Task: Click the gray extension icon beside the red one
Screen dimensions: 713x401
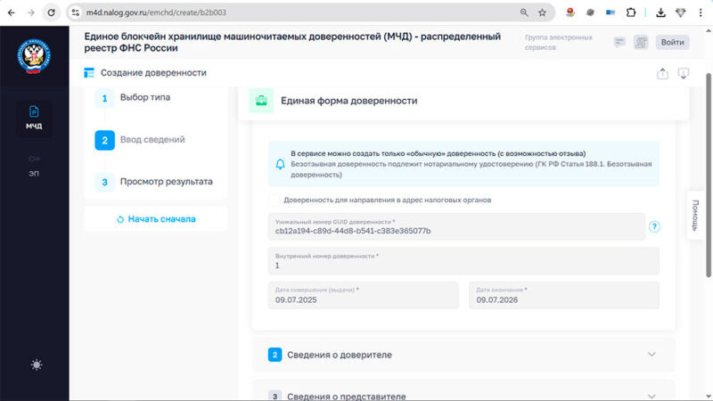Action: point(590,12)
